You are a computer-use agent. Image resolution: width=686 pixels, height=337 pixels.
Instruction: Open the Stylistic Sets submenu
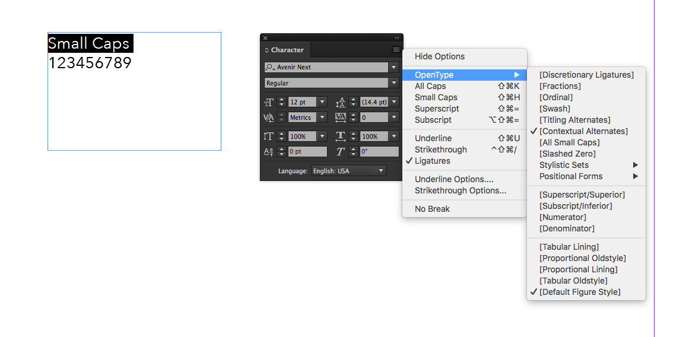point(564,165)
